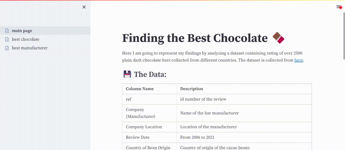The image size is (345, 150).
Task: Select the 'From 2006 to 2021' cell
Action: click(x=244, y=137)
